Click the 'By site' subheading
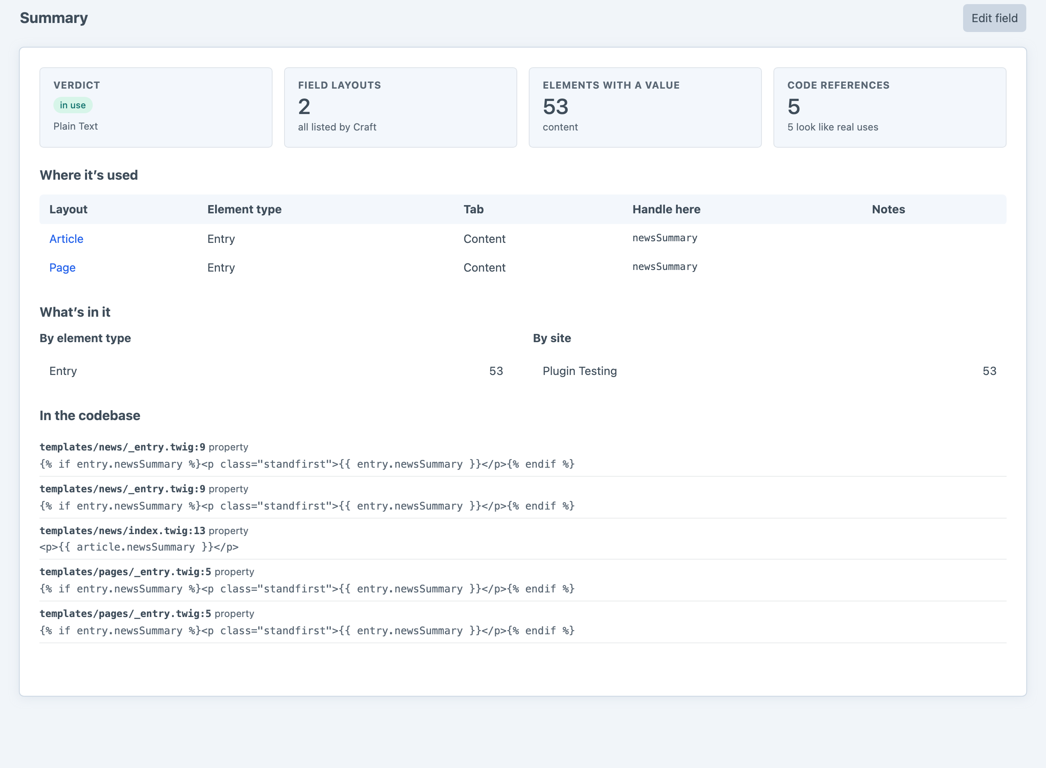Viewport: 1046px width, 768px height. (x=552, y=338)
